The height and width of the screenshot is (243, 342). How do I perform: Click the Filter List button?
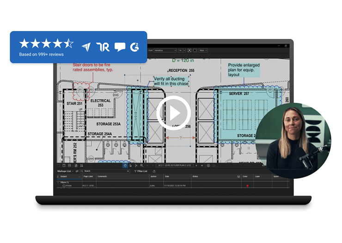140,171
